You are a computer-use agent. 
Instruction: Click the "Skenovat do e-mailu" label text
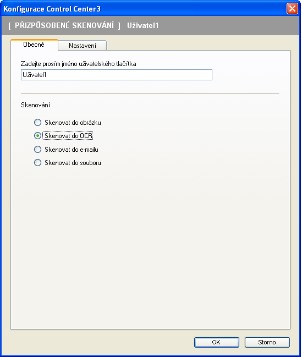click(72, 150)
